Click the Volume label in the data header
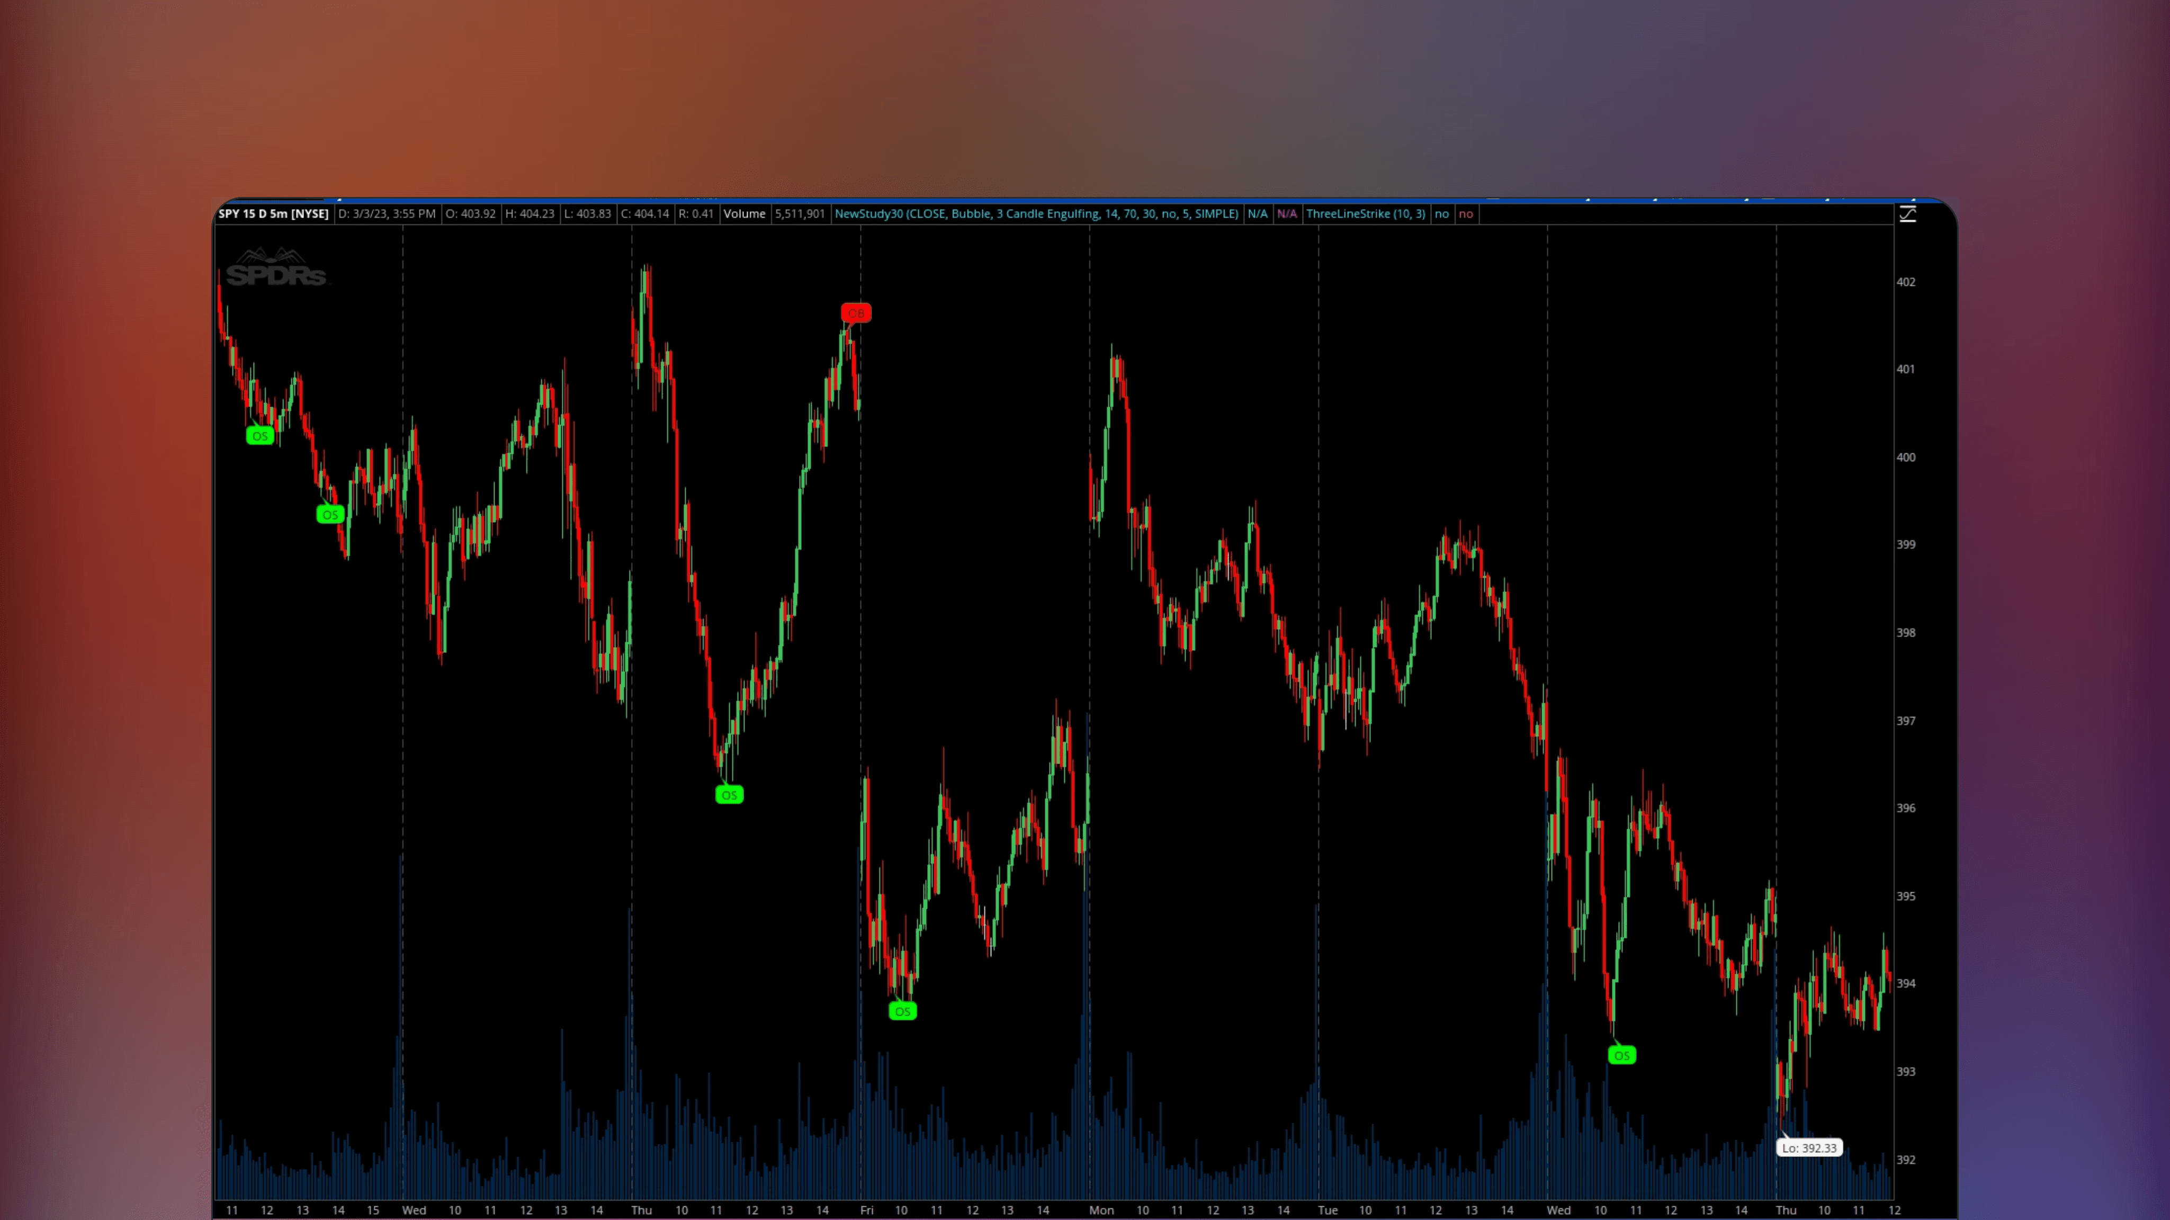 click(745, 214)
